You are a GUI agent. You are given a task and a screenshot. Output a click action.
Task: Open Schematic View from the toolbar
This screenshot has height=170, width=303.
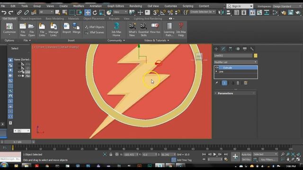pyautogui.click(x=267, y=13)
